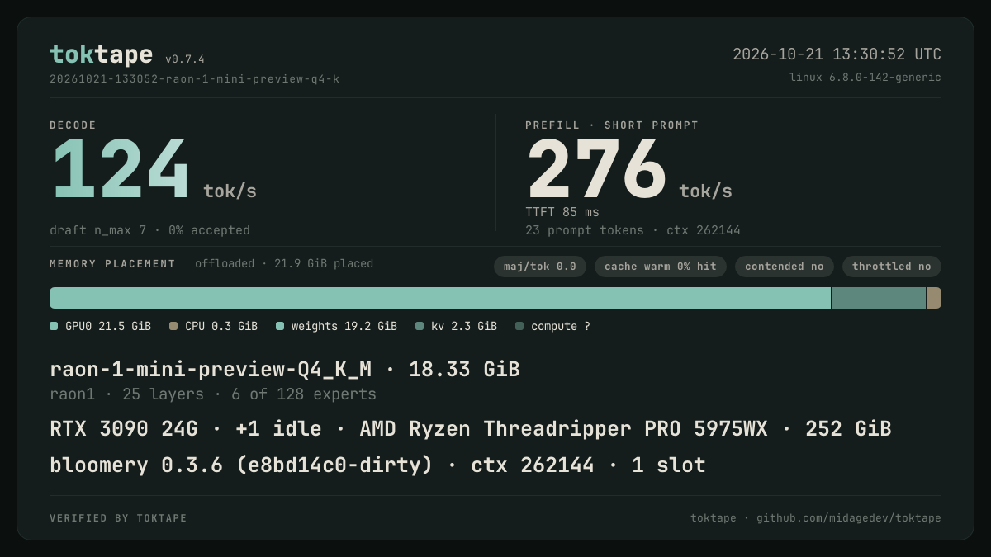This screenshot has width=991, height=557.
Task: Click the compute ? legend swatch
Action: click(x=519, y=326)
